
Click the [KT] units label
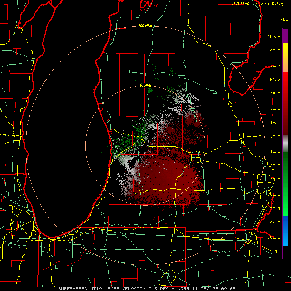276,22
